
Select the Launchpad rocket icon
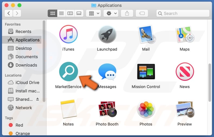[x=107, y=34]
